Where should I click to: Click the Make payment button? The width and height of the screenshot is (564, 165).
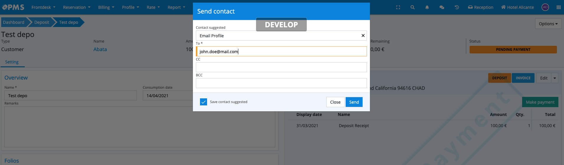click(x=540, y=102)
